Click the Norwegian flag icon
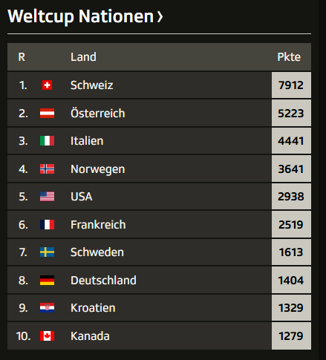Viewport: 326px width, 360px height. pyautogui.click(x=47, y=169)
